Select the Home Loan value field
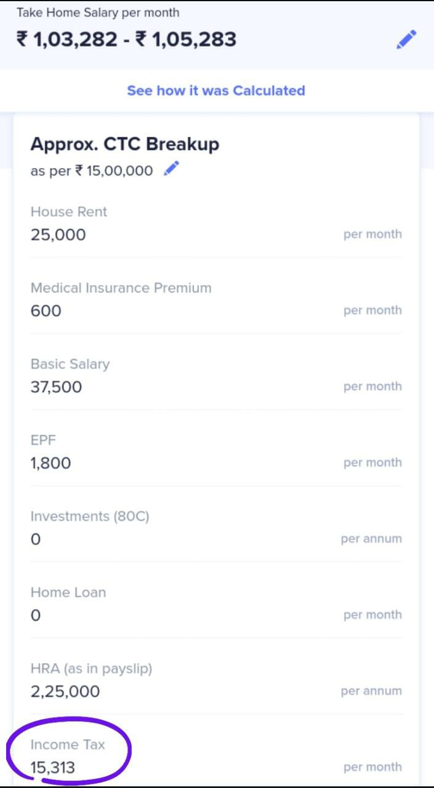Viewport: 434px width, 788px height. tap(36, 615)
